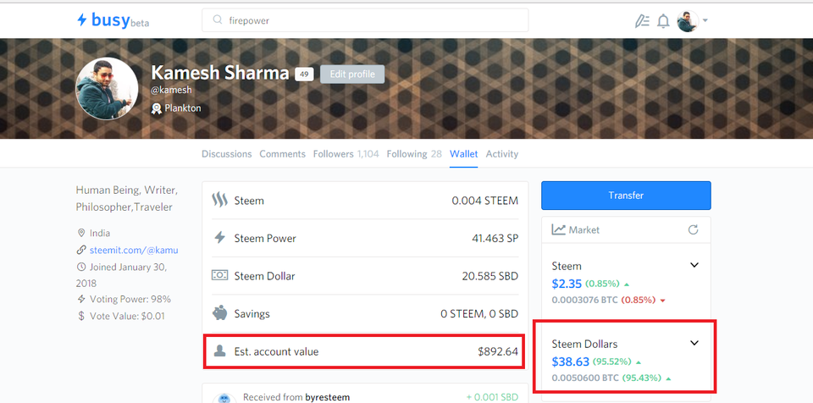
Task: Click the search magnifier icon
Action: (218, 21)
